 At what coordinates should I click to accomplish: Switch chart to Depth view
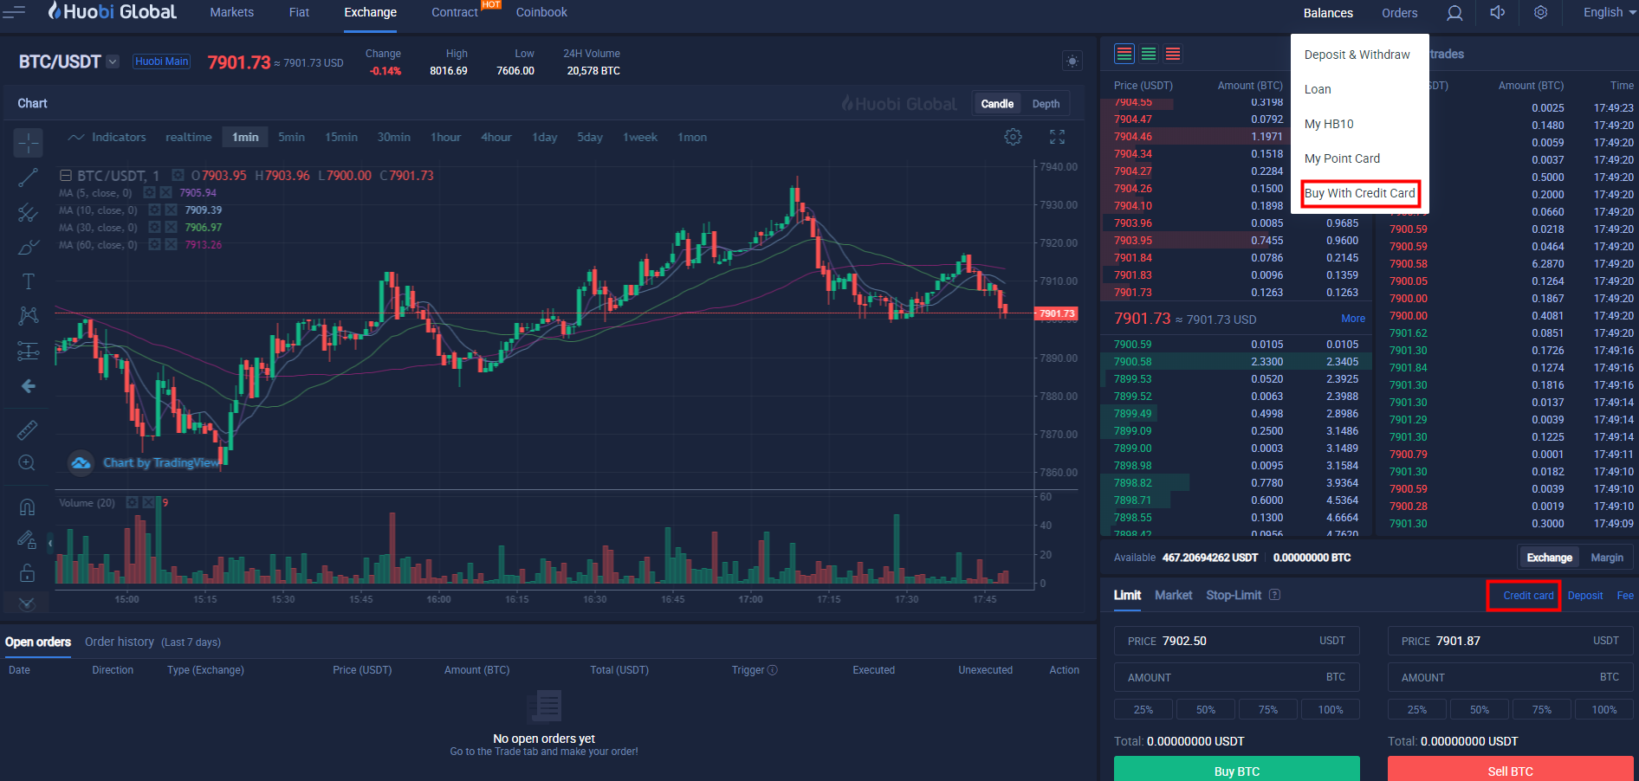[1046, 104]
